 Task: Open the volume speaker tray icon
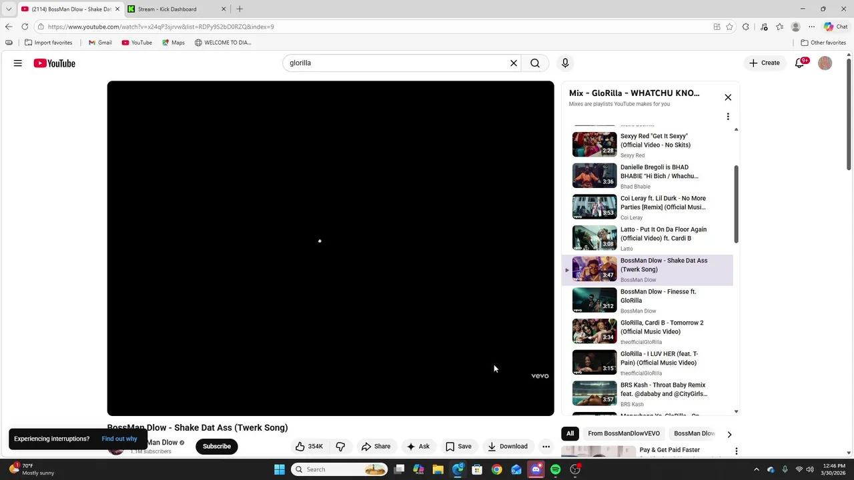(x=811, y=469)
